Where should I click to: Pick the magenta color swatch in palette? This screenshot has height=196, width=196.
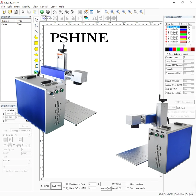[x=182, y=49]
